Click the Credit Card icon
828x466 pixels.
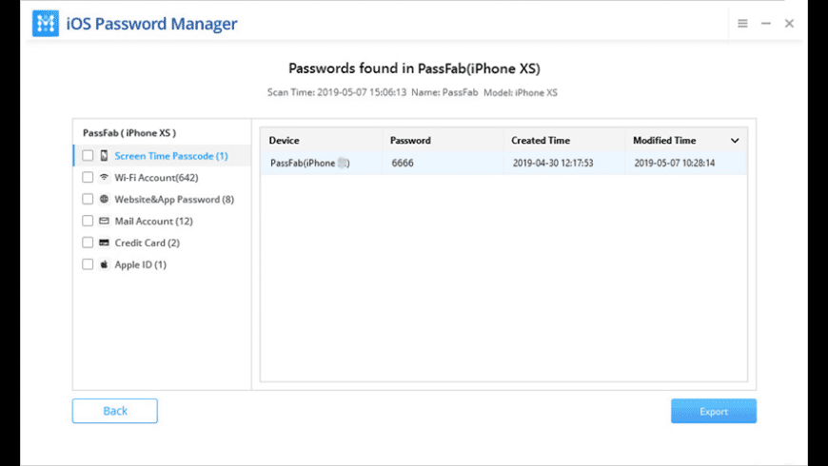[104, 243]
